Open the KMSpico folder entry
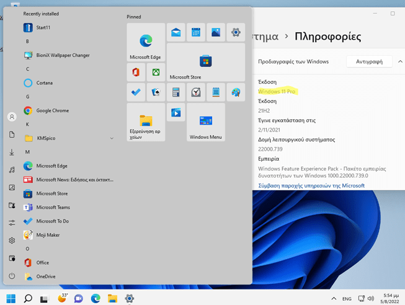The width and height of the screenshot is (405, 305). click(68, 138)
